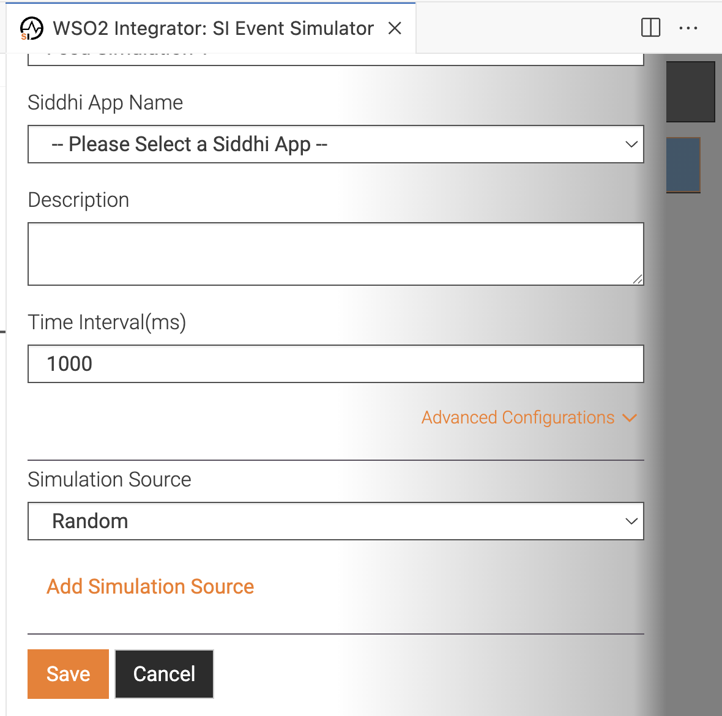The width and height of the screenshot is (722, 716).
Task: Edit the Time Interval(ms) field
Action: coord(336,364)
